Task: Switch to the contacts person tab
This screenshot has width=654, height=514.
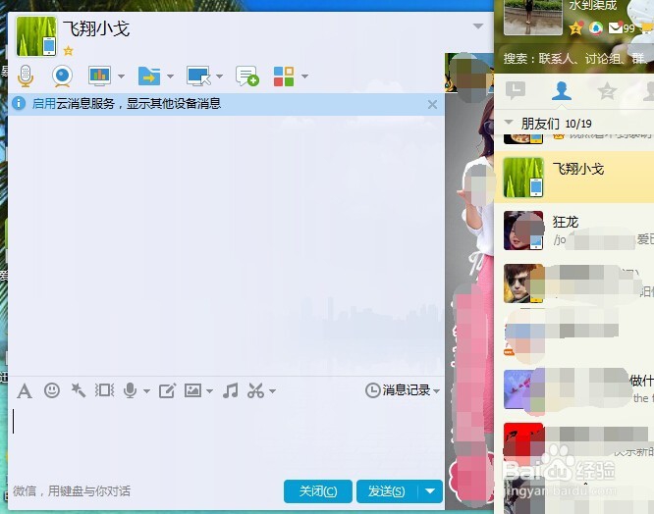Action: (562, 90)
